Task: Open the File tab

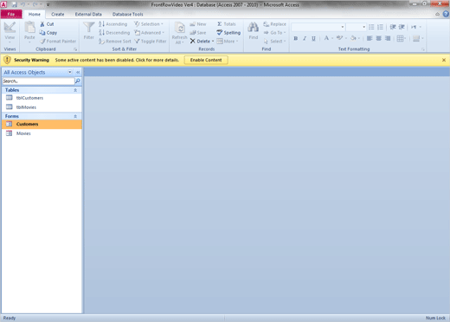Action: coord(11,14)
